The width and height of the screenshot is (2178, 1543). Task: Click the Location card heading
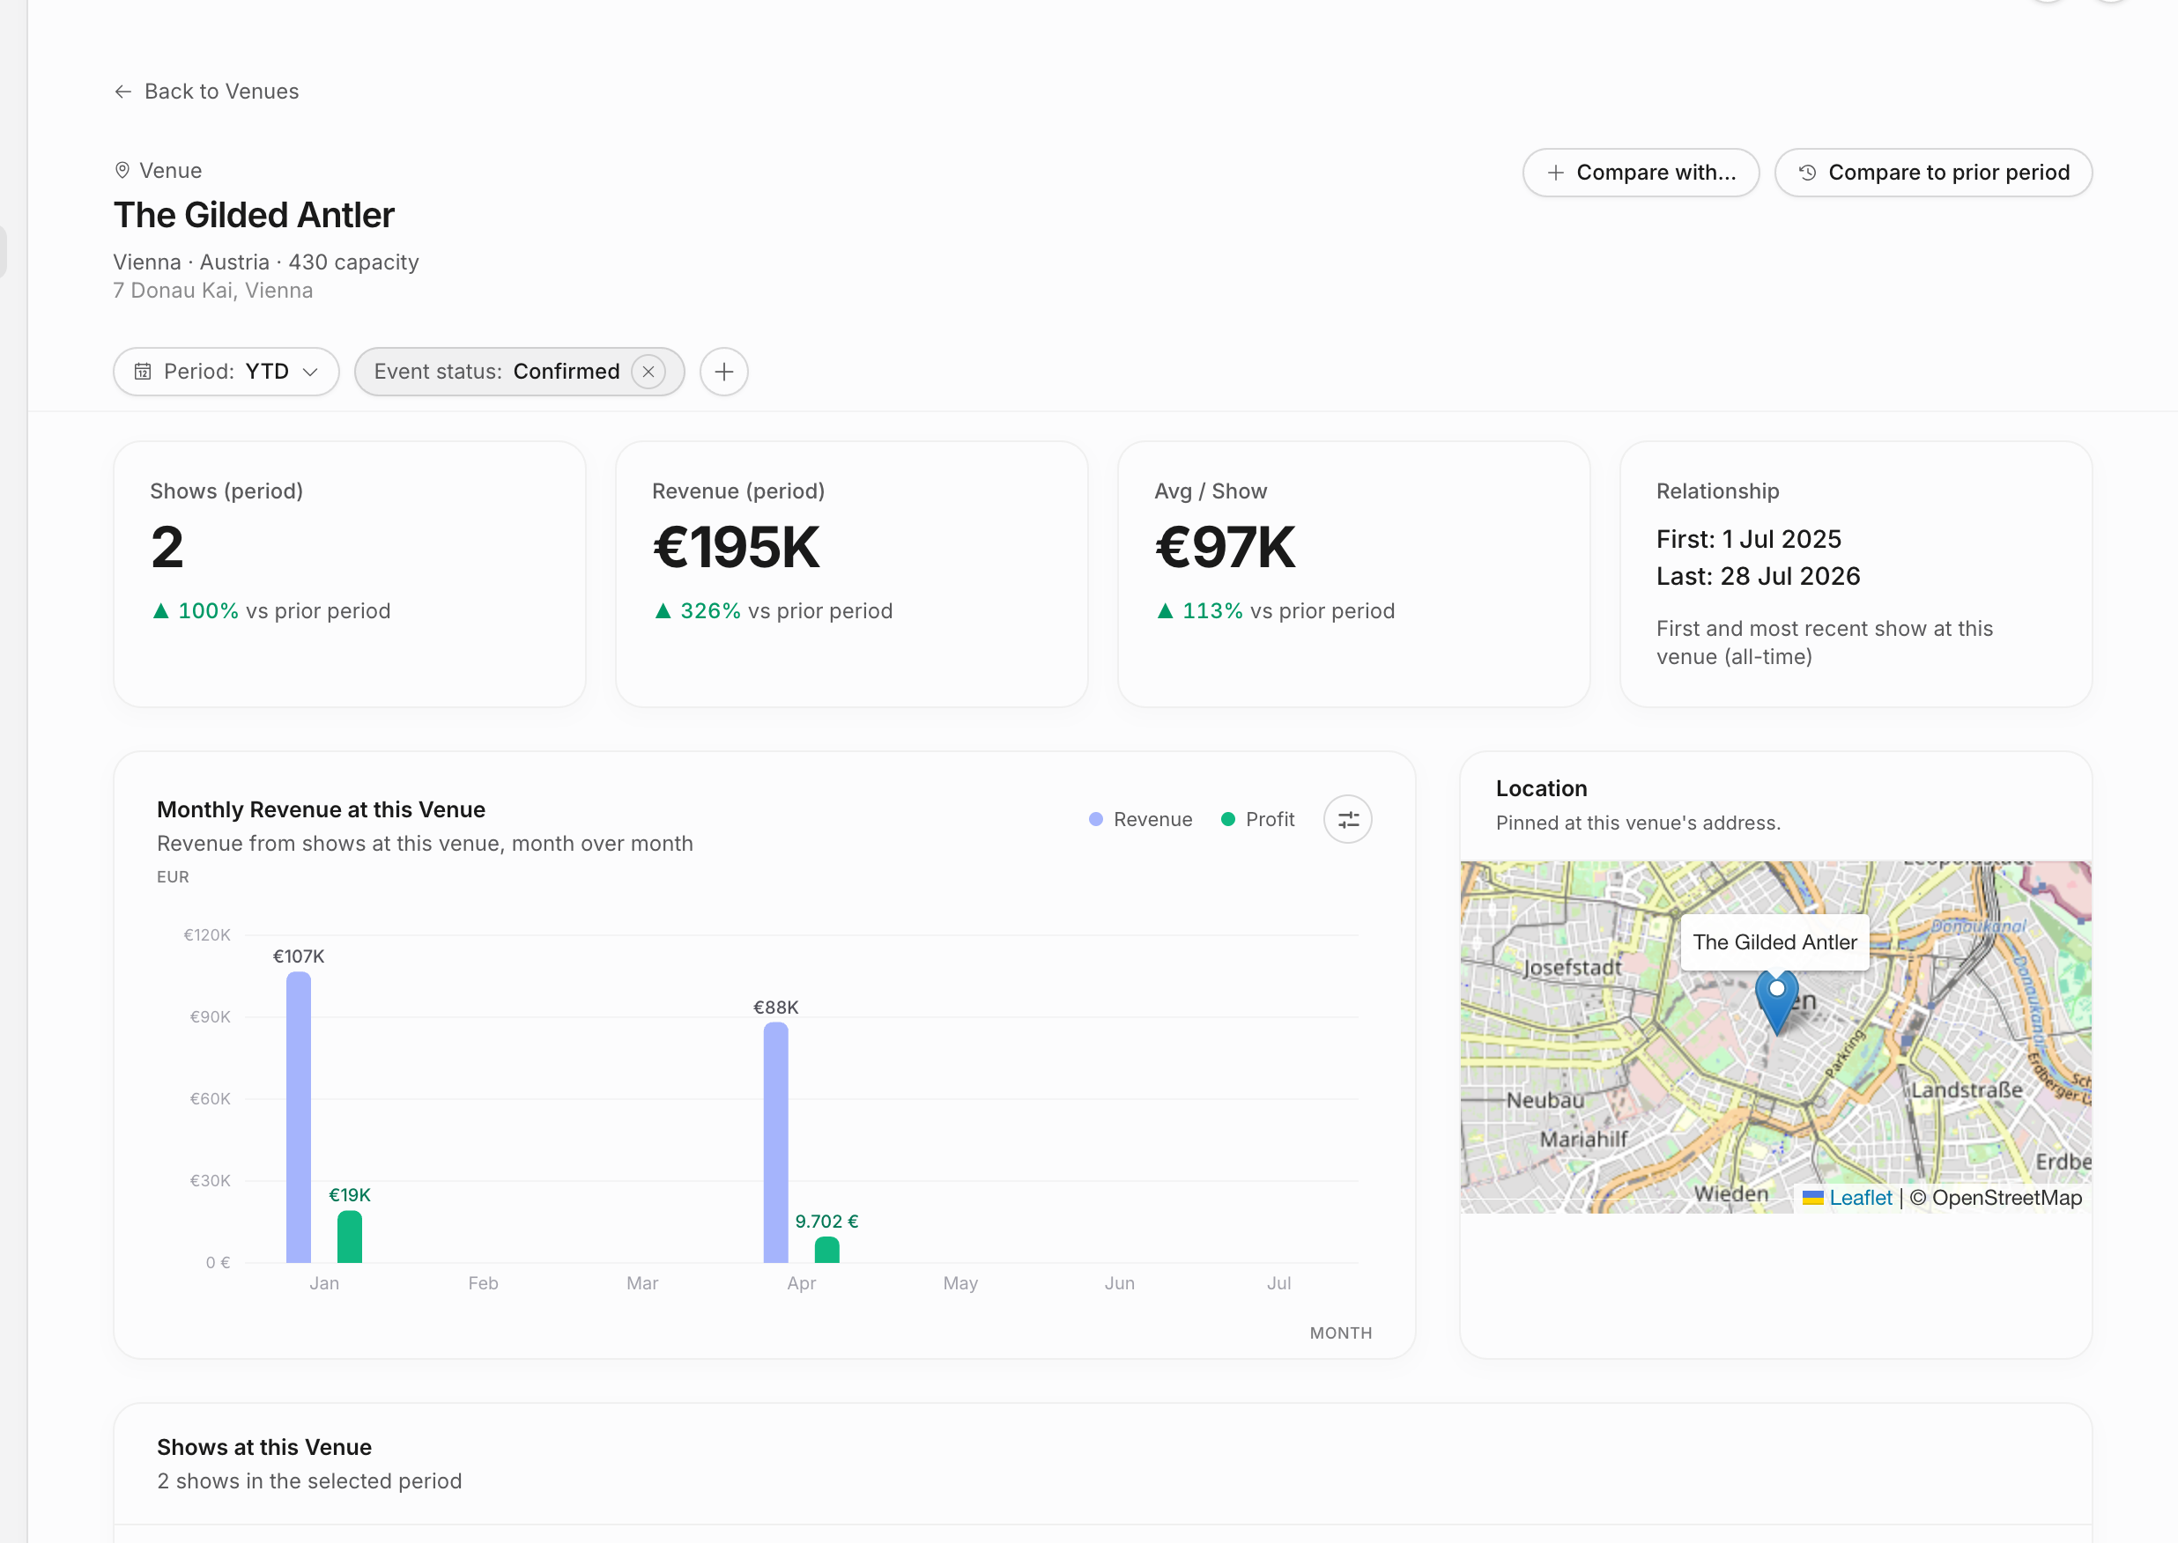[x=1541, y=788]
